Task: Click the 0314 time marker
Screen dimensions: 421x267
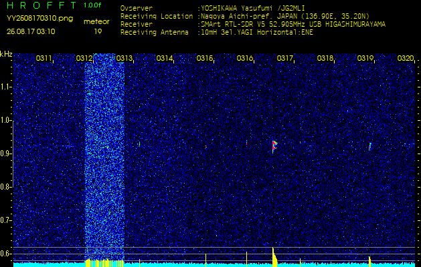Action: [x=164, y=58]
